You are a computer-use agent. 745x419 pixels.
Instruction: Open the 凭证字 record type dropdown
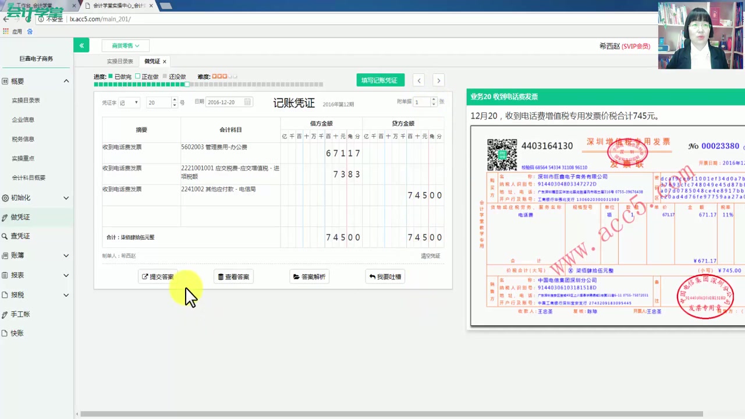(129, 102)
